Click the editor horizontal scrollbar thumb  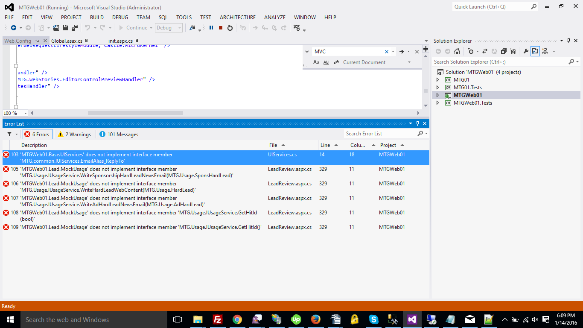(x=135, y=113)
